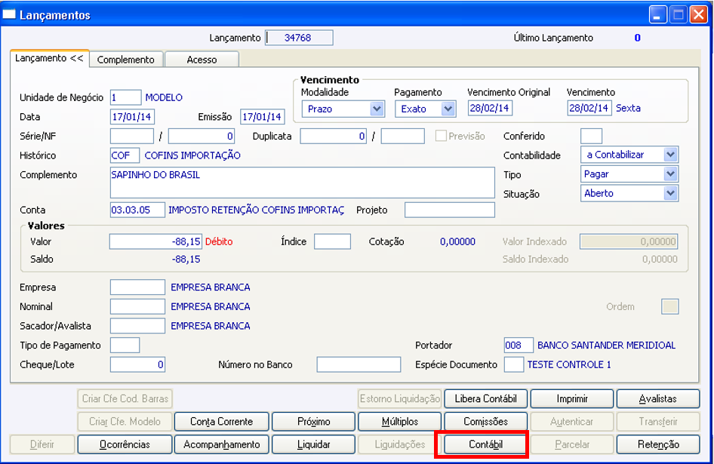Click the Lançamento number field
This screenshot has height=464, width=714.
(299, 38)
